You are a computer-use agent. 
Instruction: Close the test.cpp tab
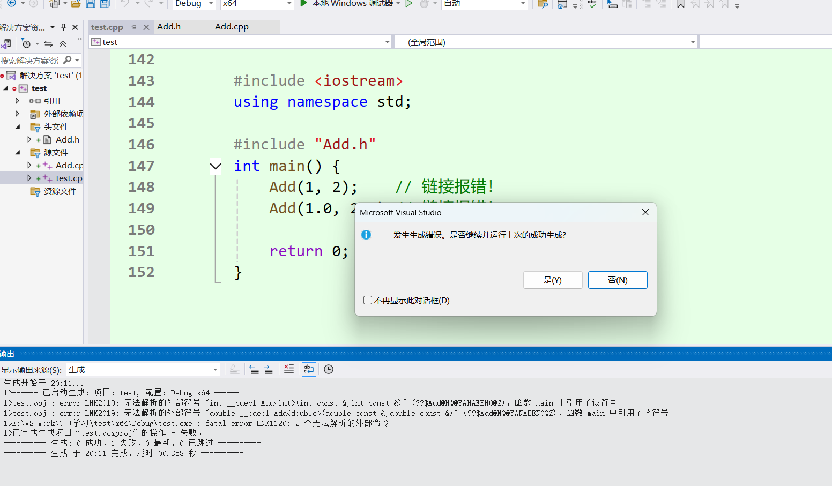146,27
